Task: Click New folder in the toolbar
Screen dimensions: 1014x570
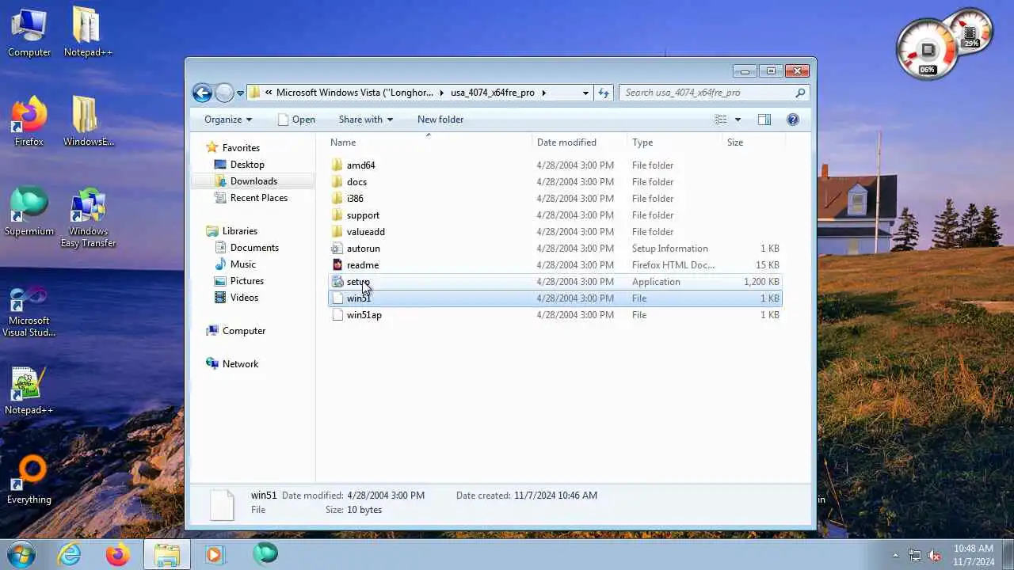Action: click(x=440, y=120)
